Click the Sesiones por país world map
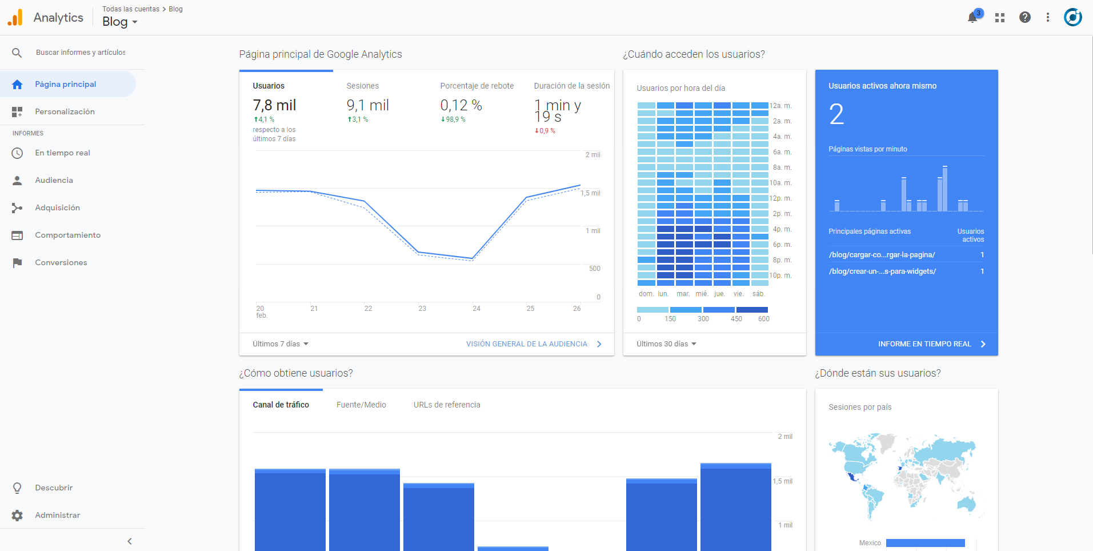This screenshot has width=1093, height=551. (x=906, y=476)
